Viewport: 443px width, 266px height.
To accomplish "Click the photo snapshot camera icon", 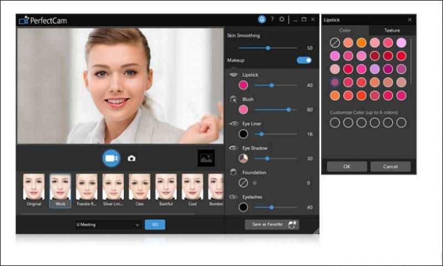I will [x=131, y=158].
